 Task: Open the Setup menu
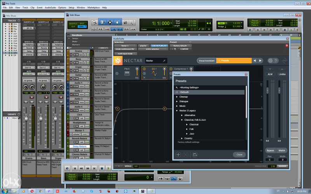click(x=71, y=7)
